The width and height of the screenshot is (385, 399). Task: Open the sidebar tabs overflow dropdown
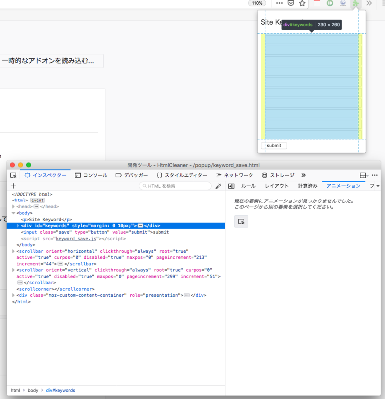[x=378, y=186]
